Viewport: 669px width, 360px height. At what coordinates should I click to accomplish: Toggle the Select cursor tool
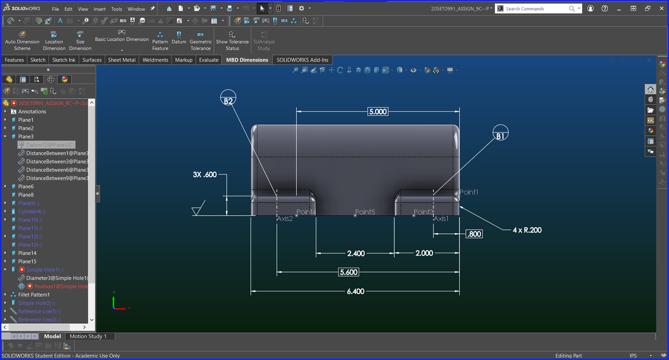[262, 8]
